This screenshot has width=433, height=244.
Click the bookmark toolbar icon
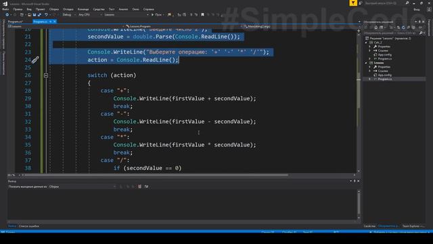(202, 15)
